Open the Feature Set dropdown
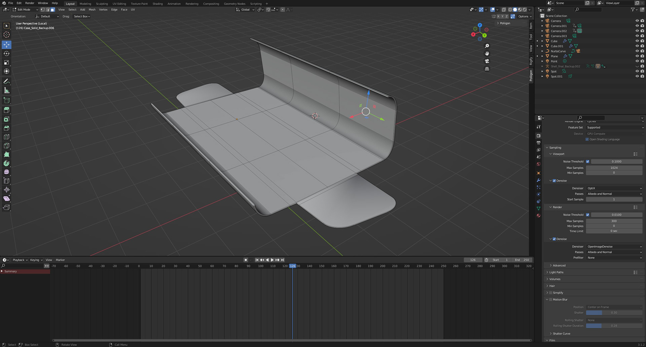 pyautogui.click(x=615, y=128)
